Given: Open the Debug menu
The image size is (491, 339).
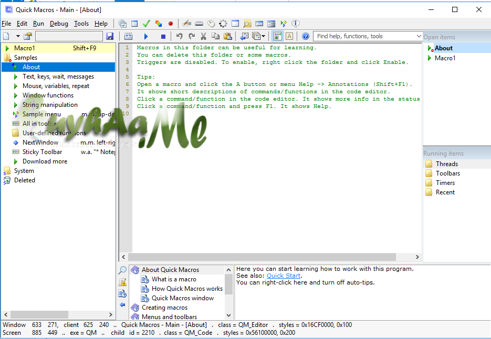Looking at the screenshot, I should 59,24.
